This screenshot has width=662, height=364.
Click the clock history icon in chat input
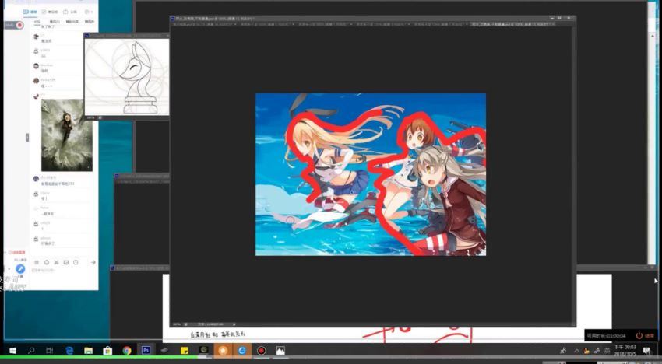point(76,262)
